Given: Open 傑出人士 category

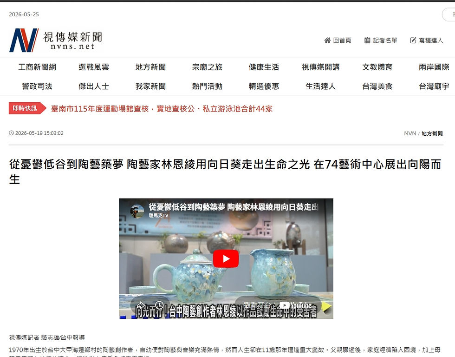Looking at the screenshot, I should [x=94, y=86].
